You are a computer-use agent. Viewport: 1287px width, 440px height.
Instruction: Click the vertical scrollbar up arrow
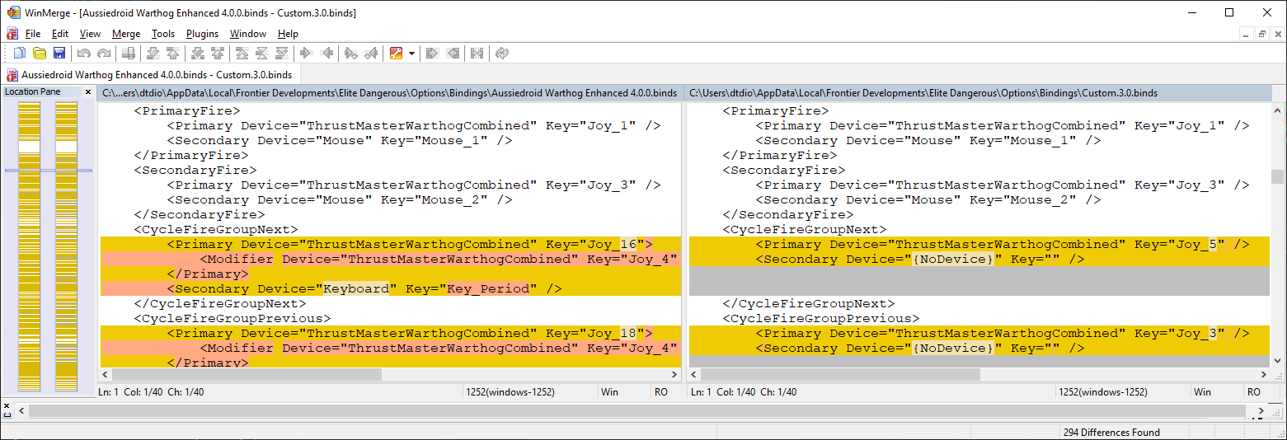[x=1277, y=109]
